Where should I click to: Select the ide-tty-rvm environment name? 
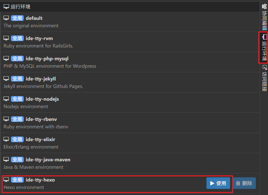[39, 38]
